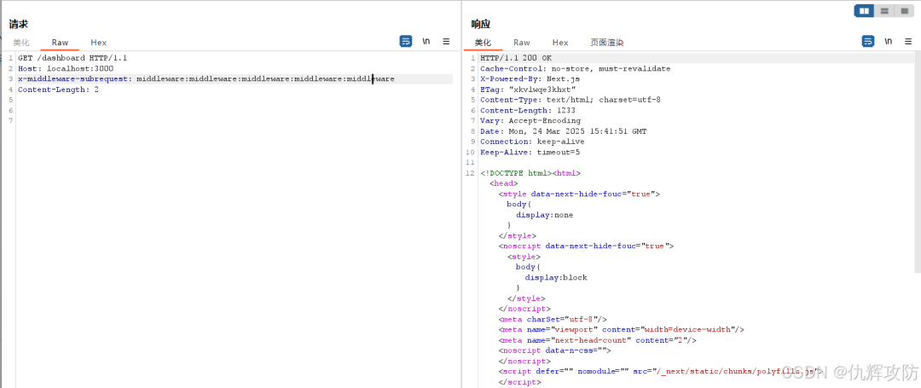Open the Hex tab in request panel
The height and width of the screenshot is (388, 921).
click(99, 43)
